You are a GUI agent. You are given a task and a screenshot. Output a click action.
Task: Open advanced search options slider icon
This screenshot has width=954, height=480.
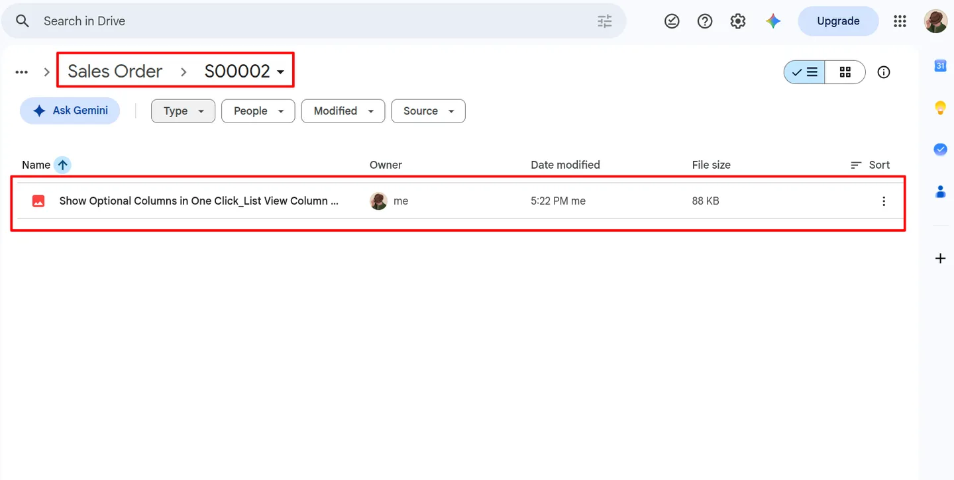(x=605, y=21)
